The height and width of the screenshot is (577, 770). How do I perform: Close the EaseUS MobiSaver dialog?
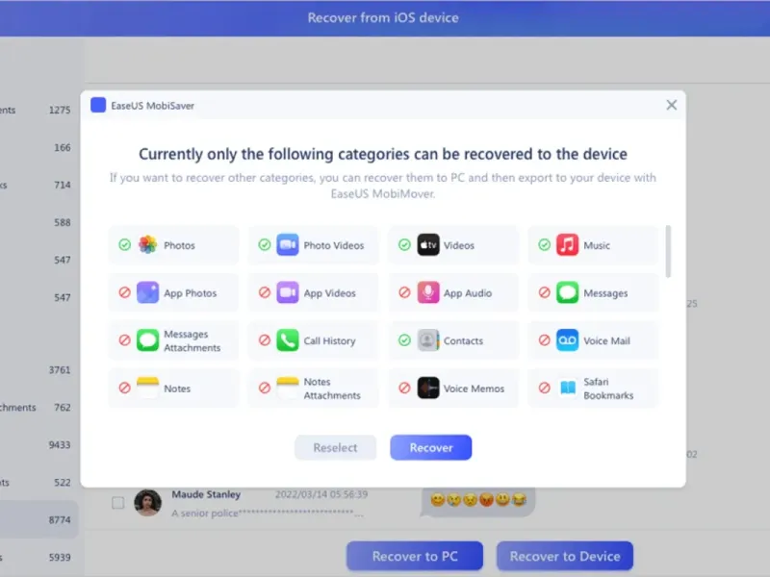point(671,105)
